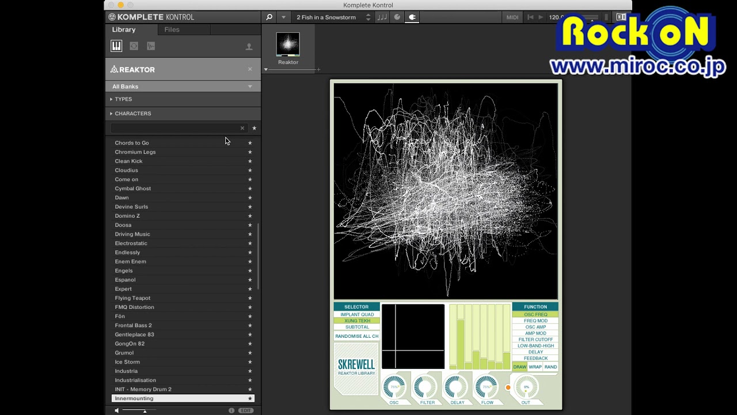Click the orange indicator beside OUT knob
Image resolution: width=737 pixels, height=415 pixels.
click(x=508, y=387)
